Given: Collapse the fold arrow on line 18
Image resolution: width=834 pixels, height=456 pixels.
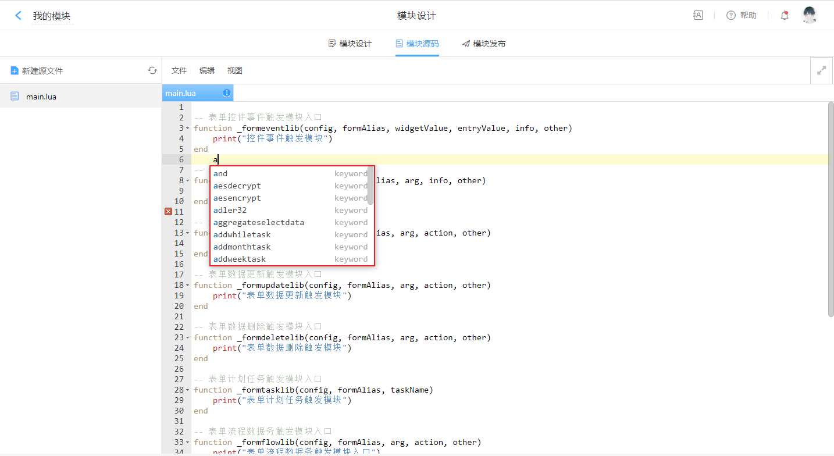Looking at the screenshot, I should pyautogui.click(x=187, y=286).
